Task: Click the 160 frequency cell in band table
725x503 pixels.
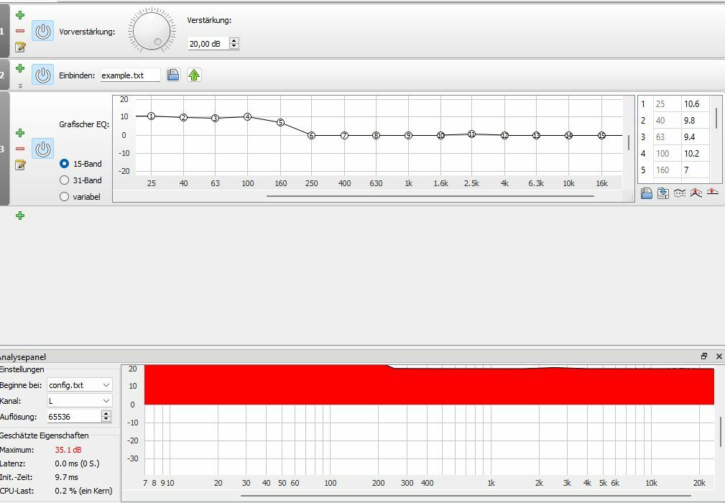Action: (668, 170)
